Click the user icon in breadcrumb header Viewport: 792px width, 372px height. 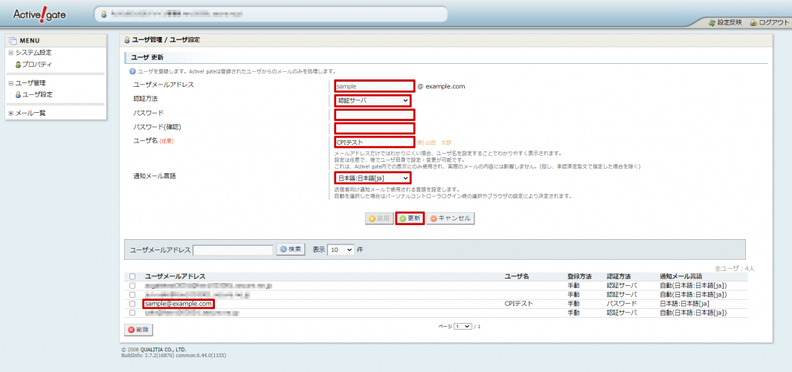click(x=127, y=40)
